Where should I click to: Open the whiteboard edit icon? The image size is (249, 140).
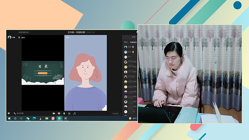point(69,113)
